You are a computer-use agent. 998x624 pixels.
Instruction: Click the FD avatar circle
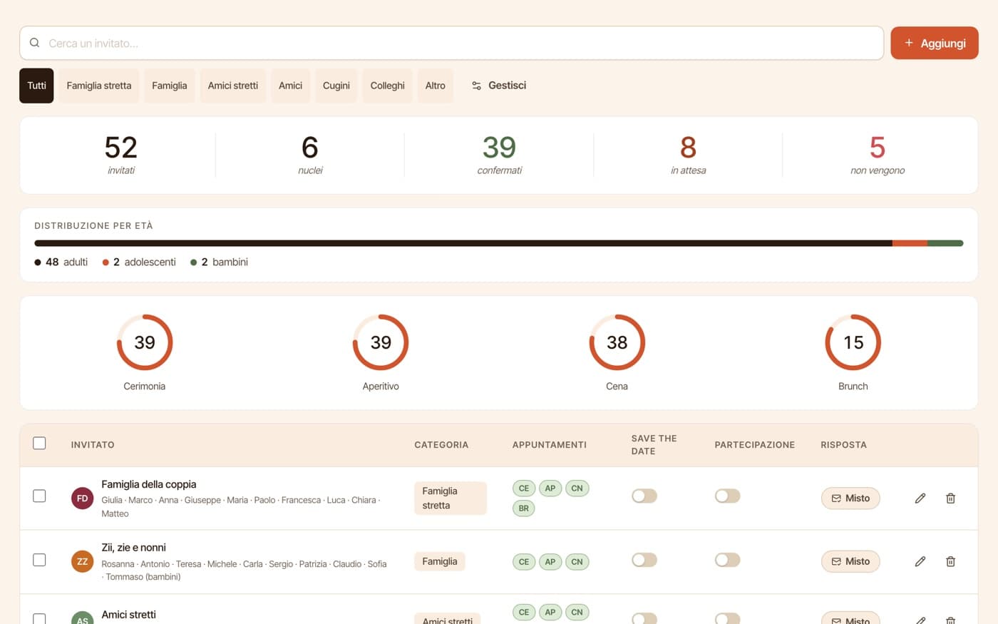point(82,498)
